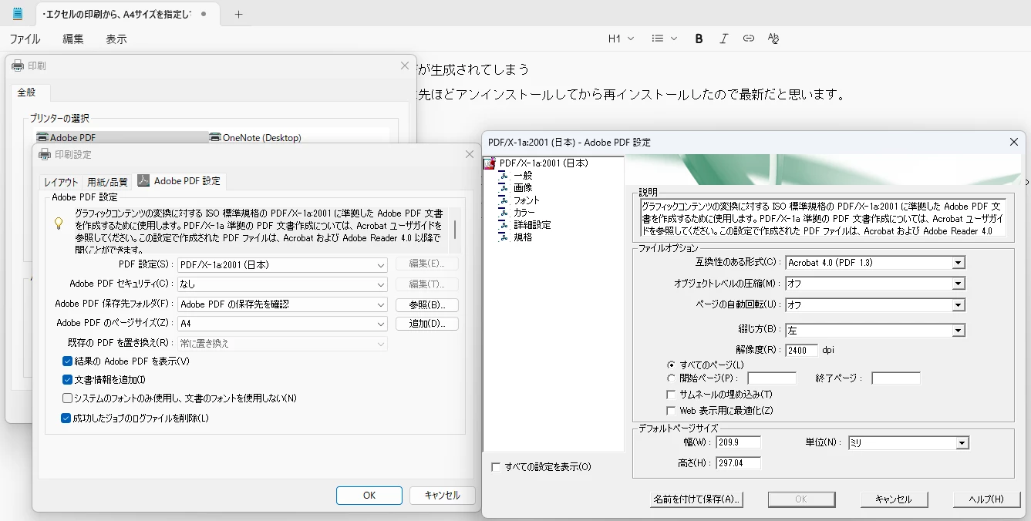
Task: Clear formatting icon in Notepad toolbar
Action: coord(773,39)
